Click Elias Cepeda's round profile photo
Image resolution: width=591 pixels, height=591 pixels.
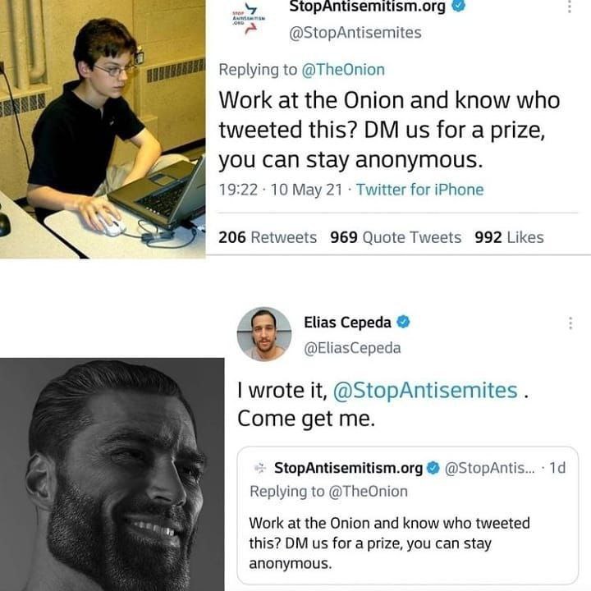coord(263,334)
